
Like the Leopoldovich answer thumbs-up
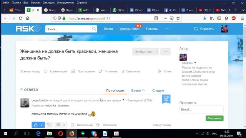tap(38, 125)
